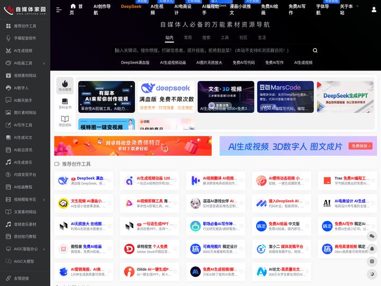This screenshot has width=381, height=286.
Task: Open the 逗逗AI游戏伙伴 card
Action: click(x=215, y=203)
